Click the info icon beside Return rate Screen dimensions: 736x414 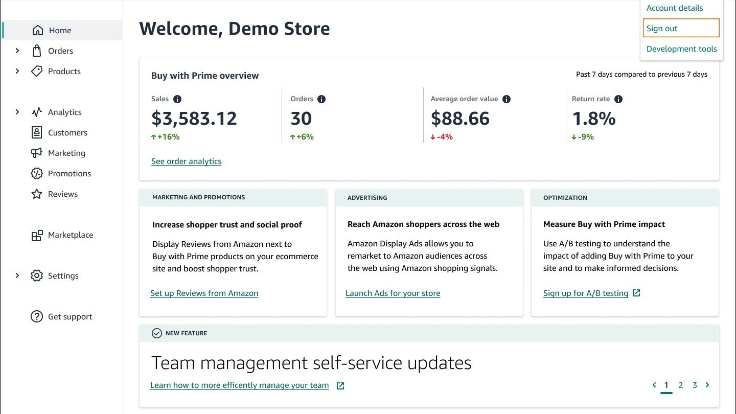618,99
